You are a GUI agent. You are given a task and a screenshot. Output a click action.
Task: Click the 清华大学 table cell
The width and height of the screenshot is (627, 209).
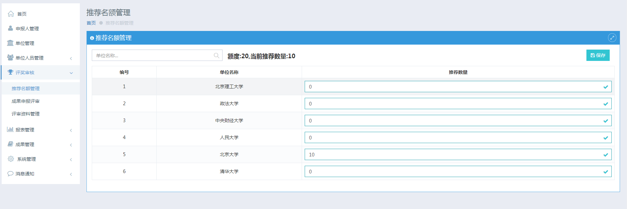pyautogui.click(x=229, y=171)
